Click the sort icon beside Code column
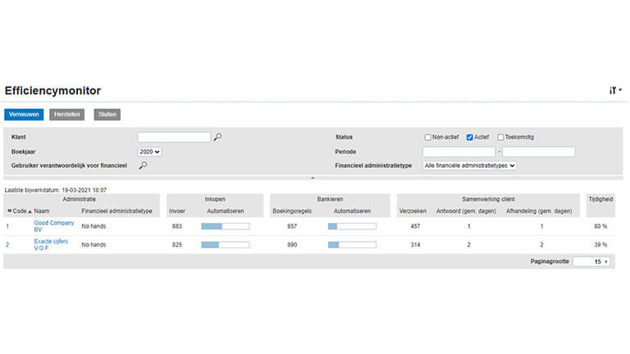Image resolution: width=630 pixels, height=354 pixels. (x=10, y=211)
